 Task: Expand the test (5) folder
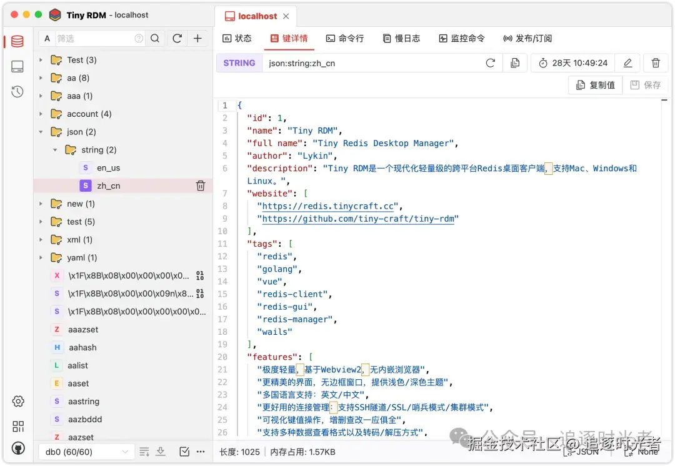41,222
